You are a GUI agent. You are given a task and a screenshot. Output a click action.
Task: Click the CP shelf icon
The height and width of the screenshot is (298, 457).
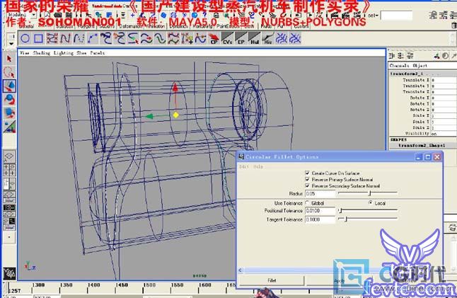tap(214, 38)
